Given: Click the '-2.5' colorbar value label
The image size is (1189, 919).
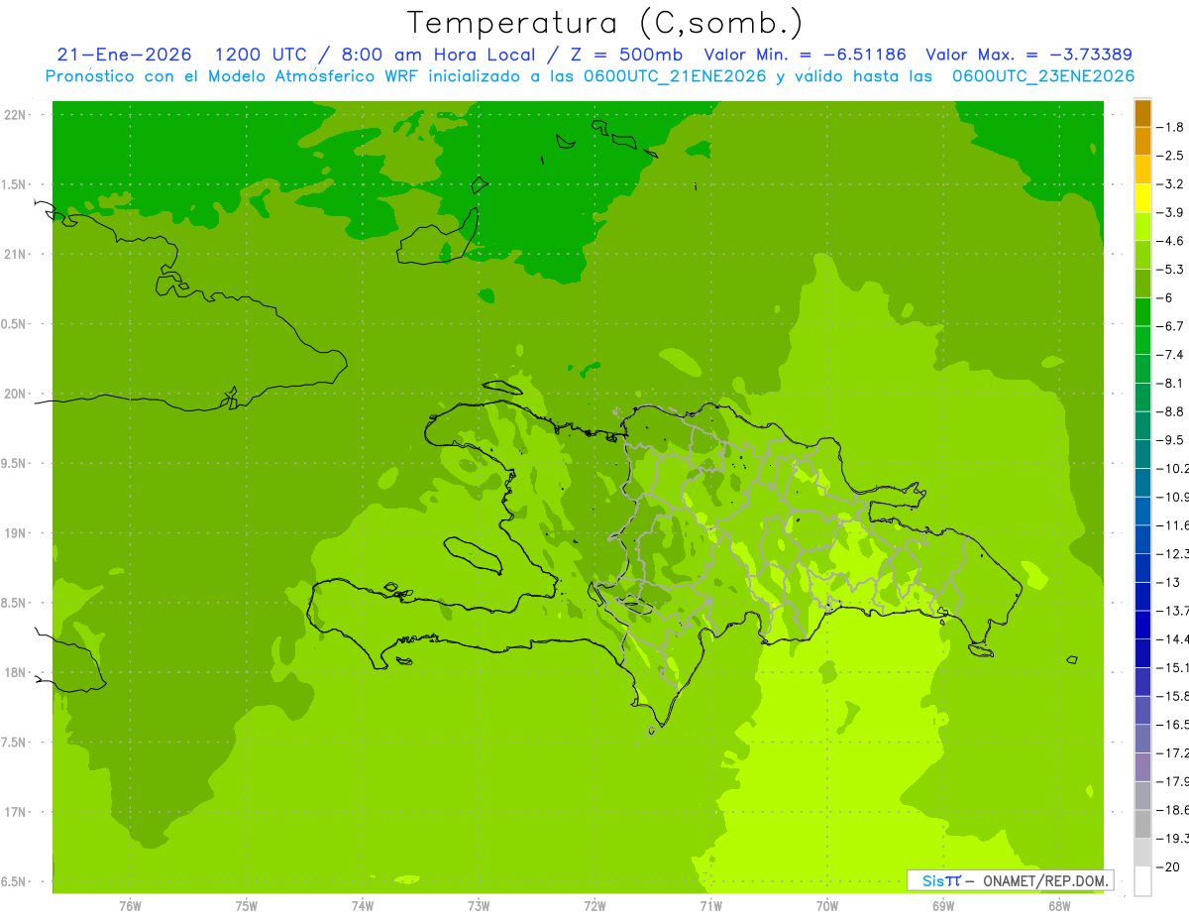Looking at the screenshot, I should [1170, 156].
